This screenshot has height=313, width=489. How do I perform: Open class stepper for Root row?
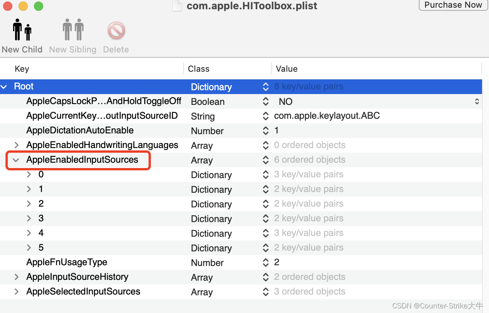(x=266, y=87)
